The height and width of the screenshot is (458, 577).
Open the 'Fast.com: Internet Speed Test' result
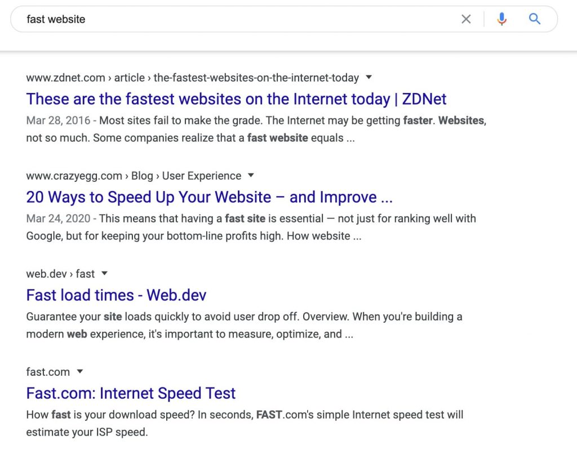pos(131,393)
